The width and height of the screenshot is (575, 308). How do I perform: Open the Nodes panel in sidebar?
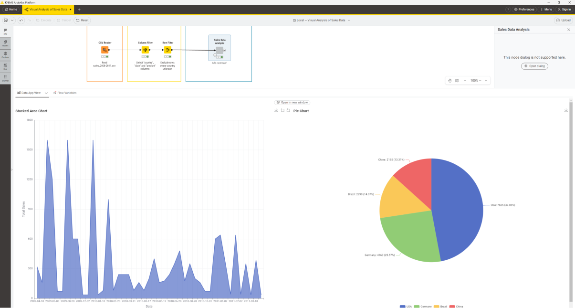[5, 43]
